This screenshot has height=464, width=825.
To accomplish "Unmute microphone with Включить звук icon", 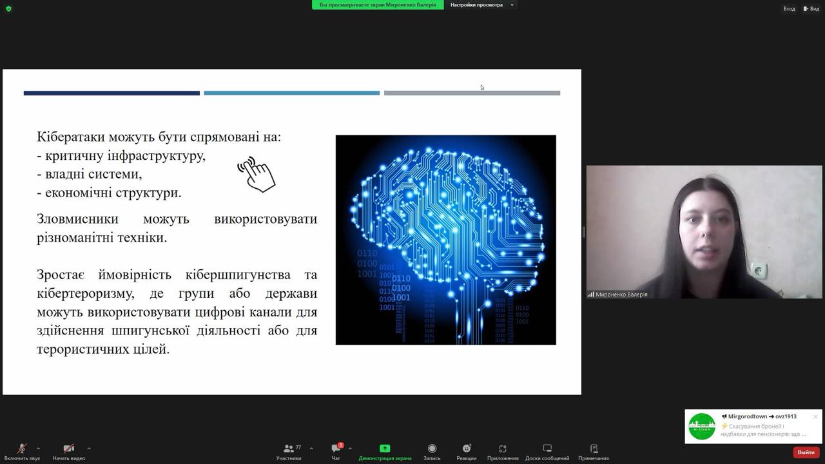I will pos(22,449).
